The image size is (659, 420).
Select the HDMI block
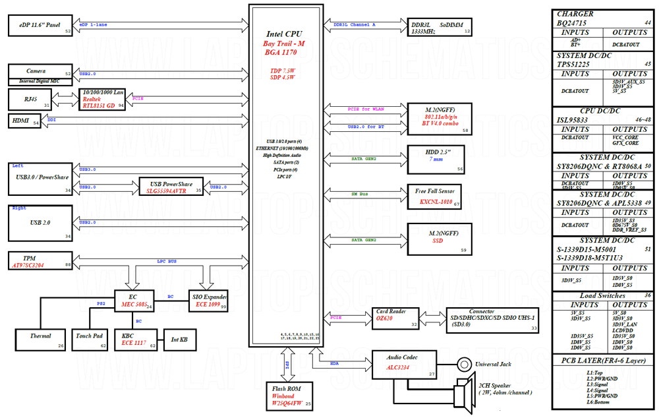click(24, 121)
